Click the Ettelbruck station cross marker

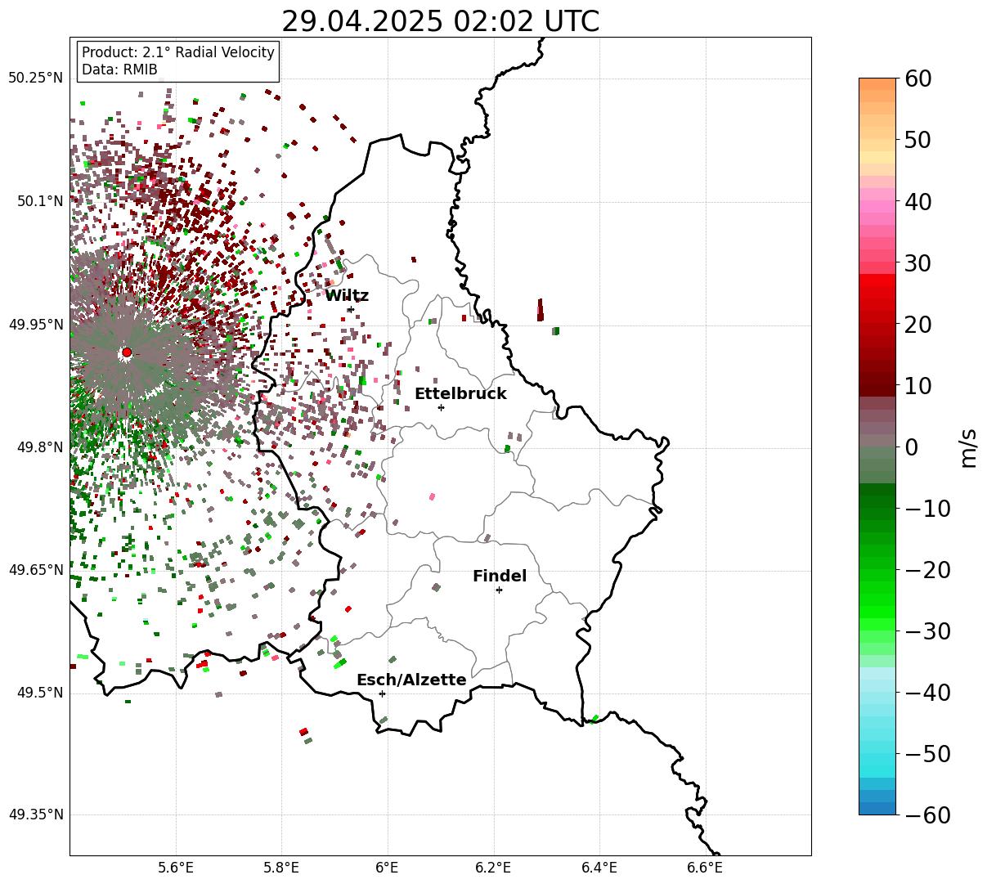[441, 407]
